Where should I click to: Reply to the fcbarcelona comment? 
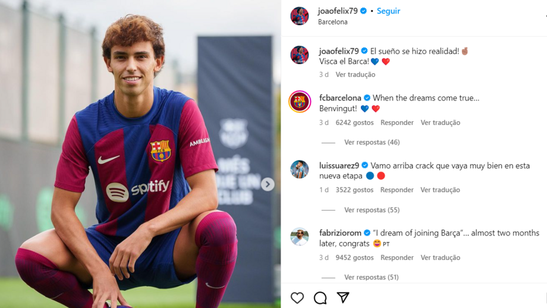[397, 122]
